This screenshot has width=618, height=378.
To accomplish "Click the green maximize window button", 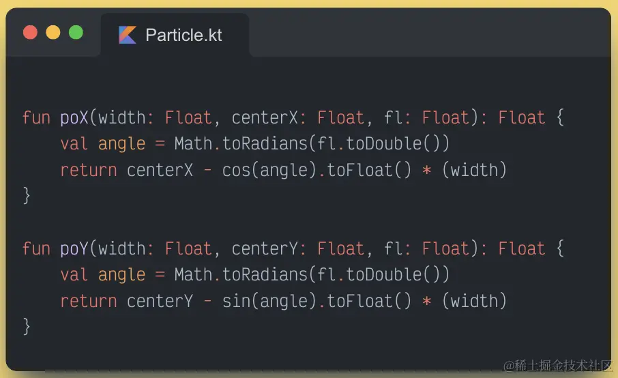I will point(76,32).
